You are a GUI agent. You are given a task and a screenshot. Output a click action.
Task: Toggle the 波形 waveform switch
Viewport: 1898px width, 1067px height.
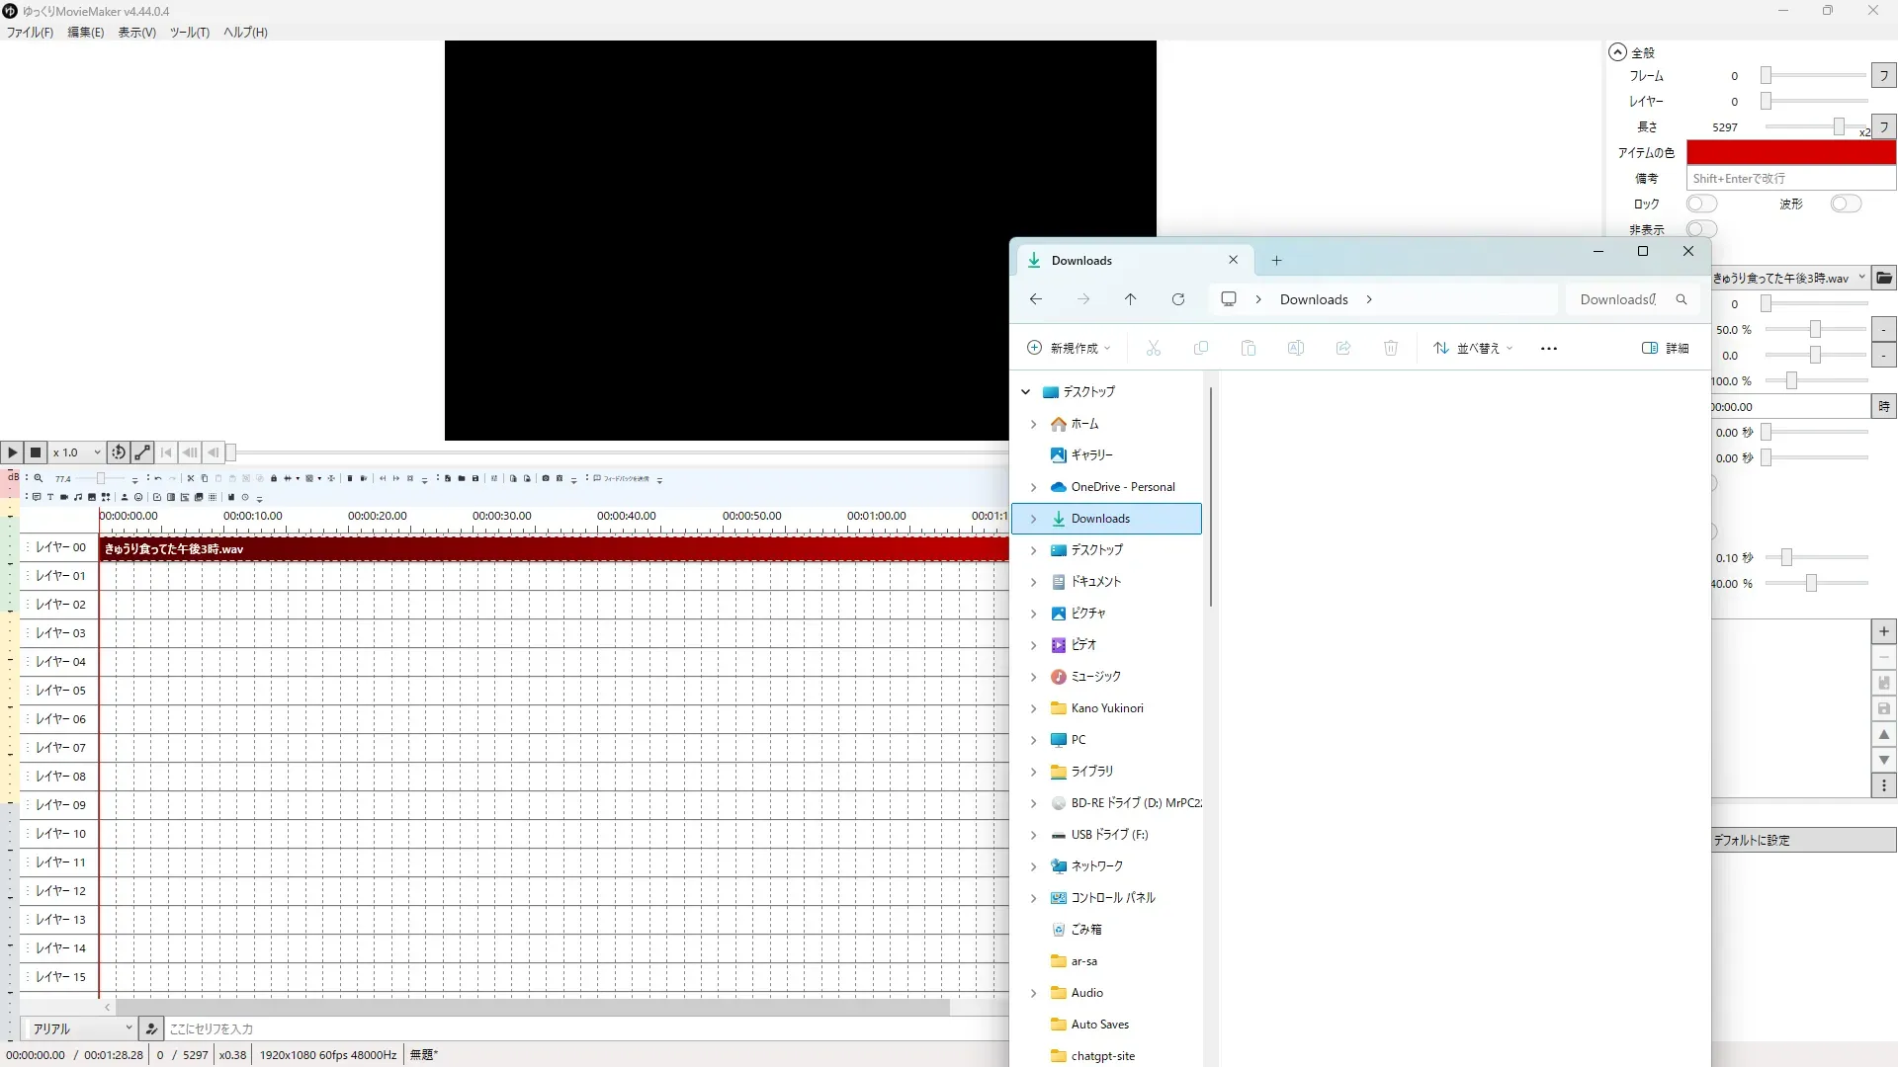tap(1845, 204)
